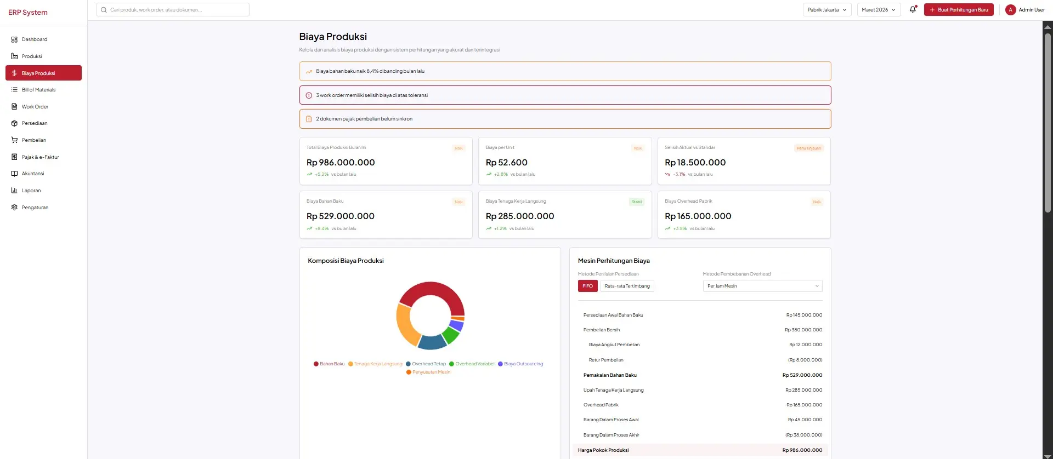Click Buat Perhitungan Baru button
The image size is (1053, 459).
click(x=958, y=10)
